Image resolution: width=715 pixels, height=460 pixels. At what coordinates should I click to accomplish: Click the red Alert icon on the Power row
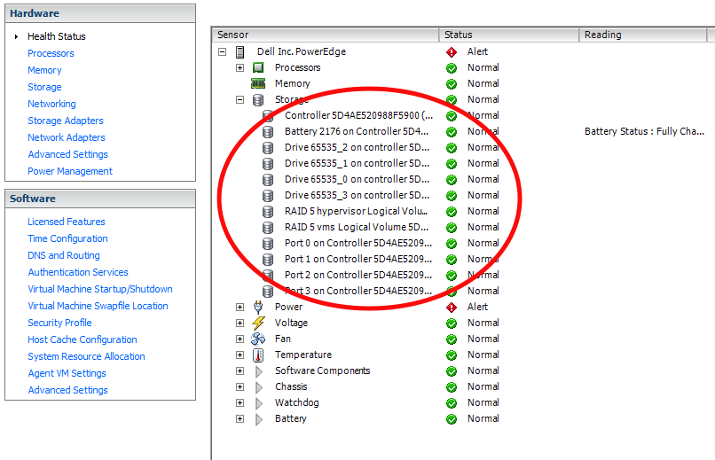pos(452,307)
